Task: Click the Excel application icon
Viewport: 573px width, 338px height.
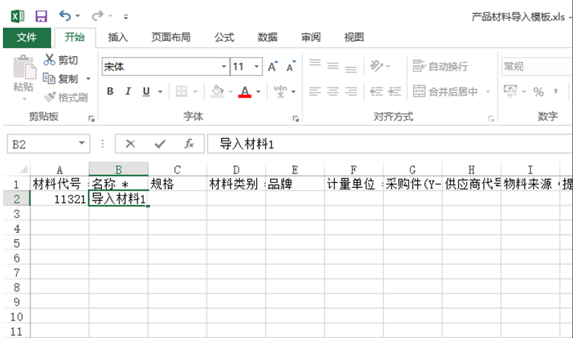Action: pyautogui.click(x=18, y=16)
